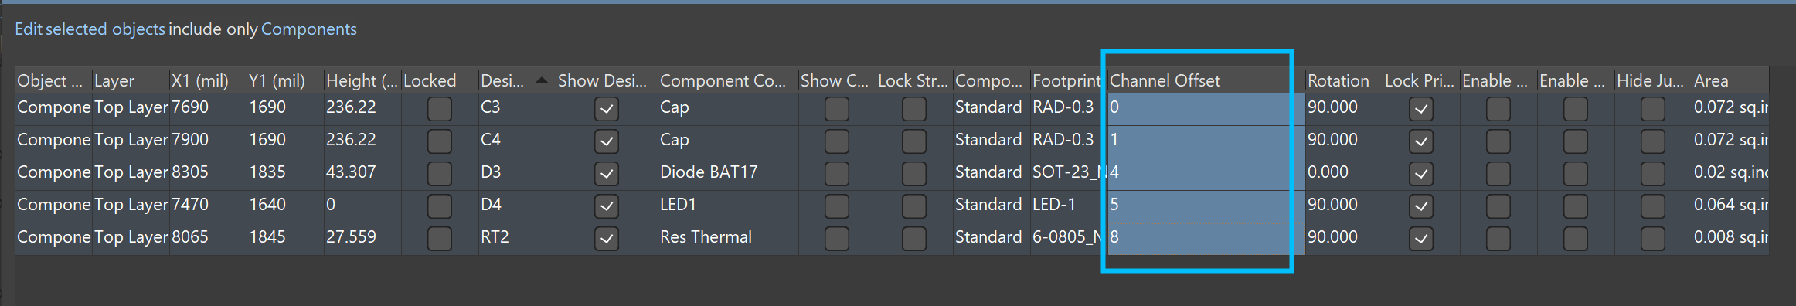
Task: Sort by Channel Offset column header
Action: pyautogui.click(x=1199, y=80)
